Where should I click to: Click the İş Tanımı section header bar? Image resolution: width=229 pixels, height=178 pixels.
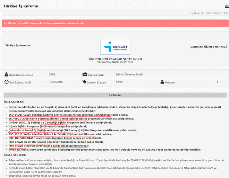pos(115,95)
